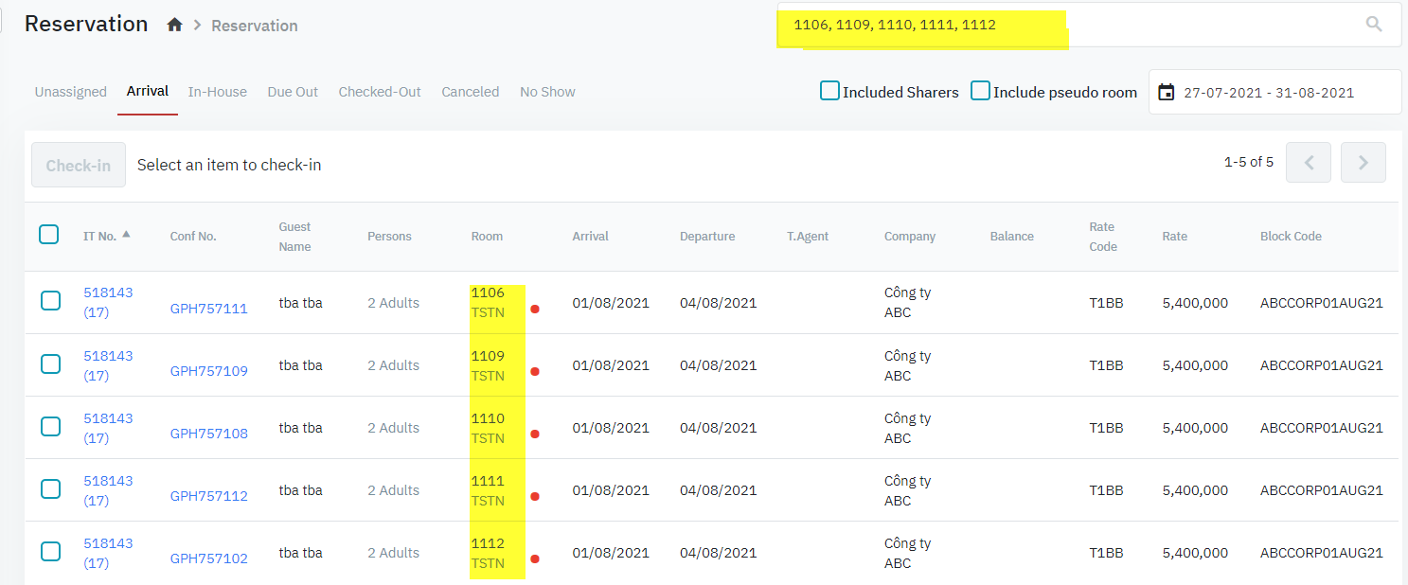
Task: Tick the select-all header checkbox
Action: point(49,235)
